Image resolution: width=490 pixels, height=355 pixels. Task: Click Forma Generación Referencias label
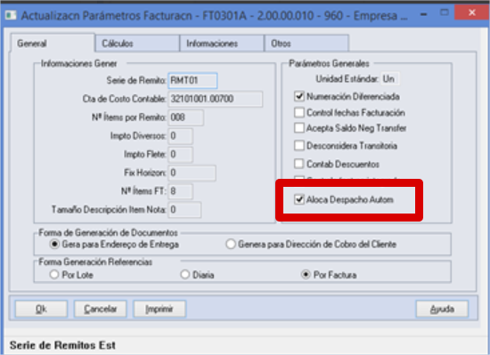pos(95,262)
